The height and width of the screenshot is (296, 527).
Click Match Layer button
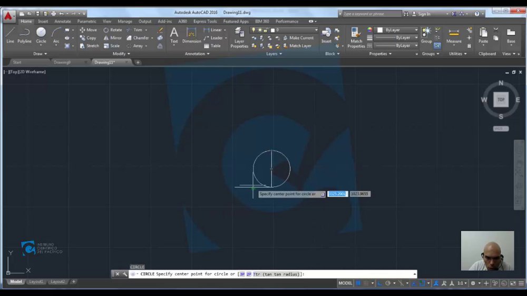(297, 46)
